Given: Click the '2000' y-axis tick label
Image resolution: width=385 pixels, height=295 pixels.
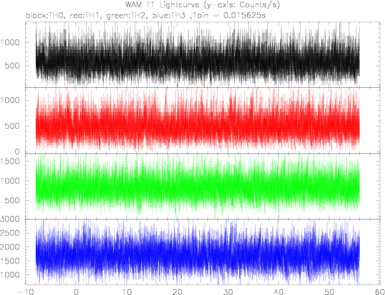Looking at the screenshot, I should (9, 247).
